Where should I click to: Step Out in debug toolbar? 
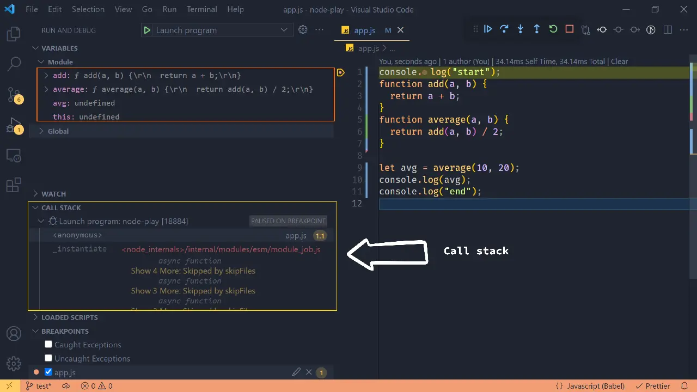pos(537,29)
